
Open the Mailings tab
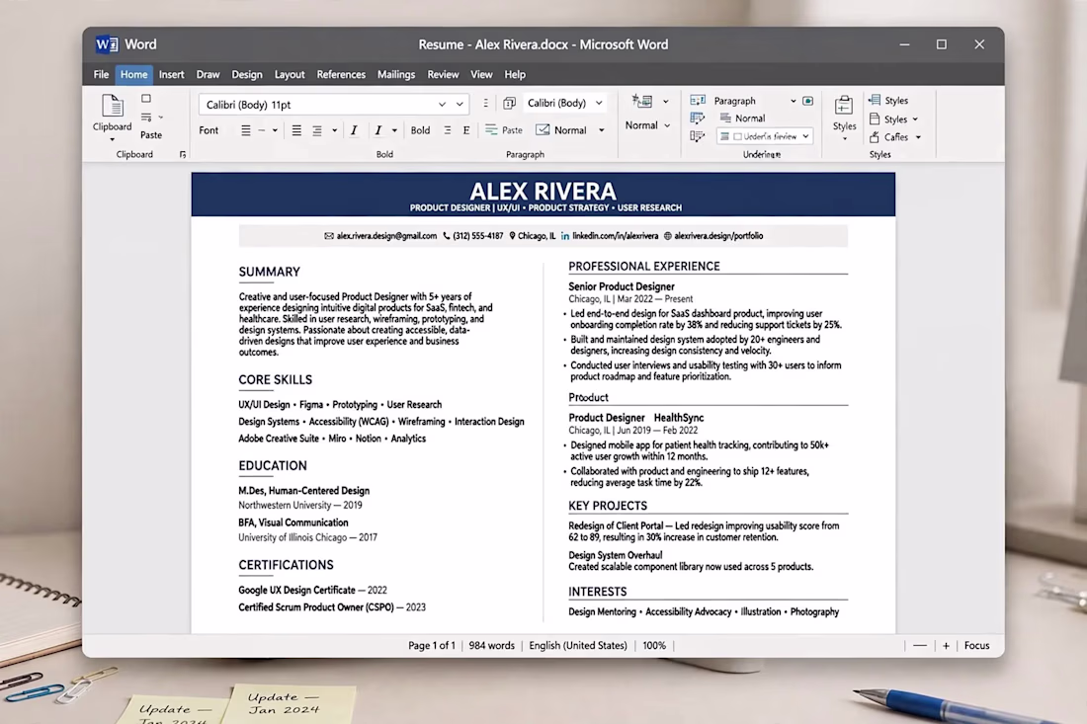click(x=396, y=75)
